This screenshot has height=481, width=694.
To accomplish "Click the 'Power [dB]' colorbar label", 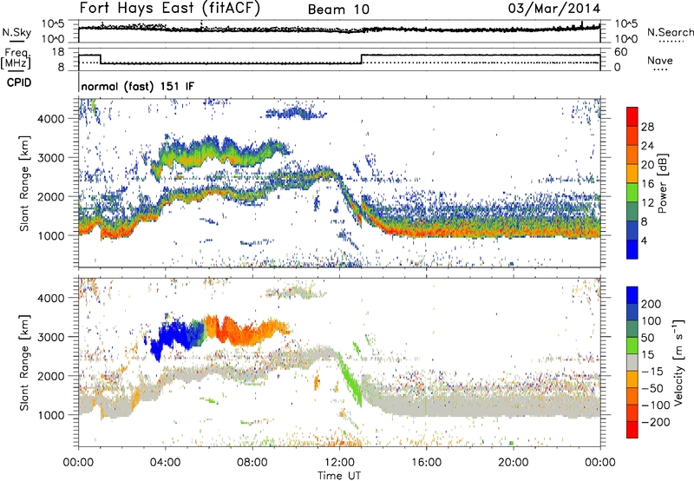I will pos(662,183).
